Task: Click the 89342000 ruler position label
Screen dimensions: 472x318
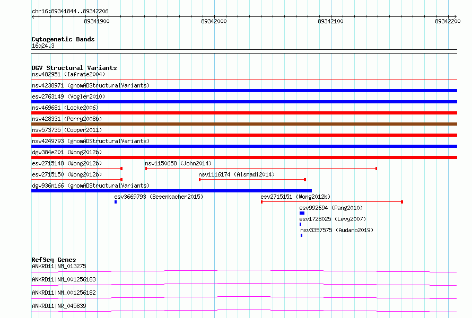Action: click(x=214, y=21)
